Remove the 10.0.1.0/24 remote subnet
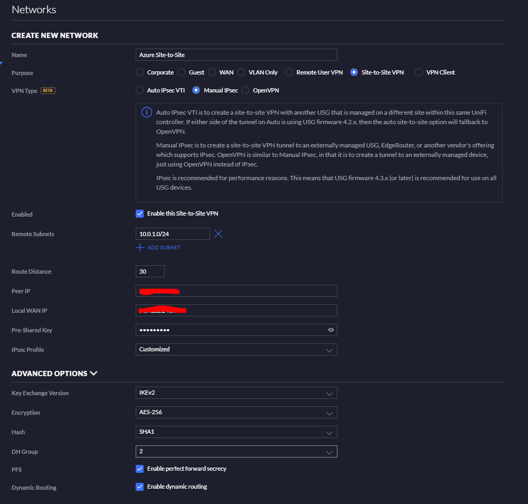The width and height of the screenshot is (528, 504). [x=218, y=234]
